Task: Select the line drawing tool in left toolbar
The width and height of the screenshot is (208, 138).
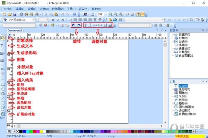Action: coord(3,80)
